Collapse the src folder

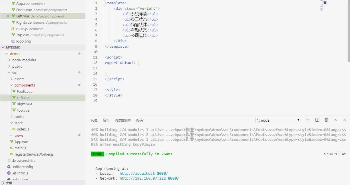[x=43, y=73]
